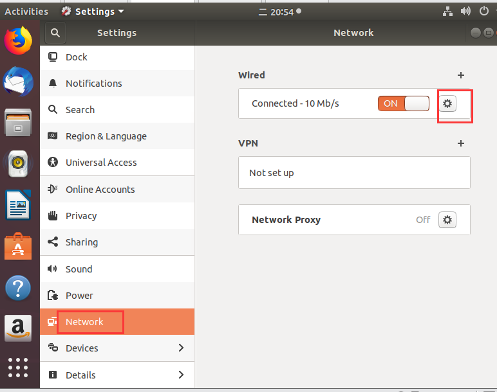The image size is (497, 392).
Task: Open volume icon in top bar
Action: click(465, 12)
